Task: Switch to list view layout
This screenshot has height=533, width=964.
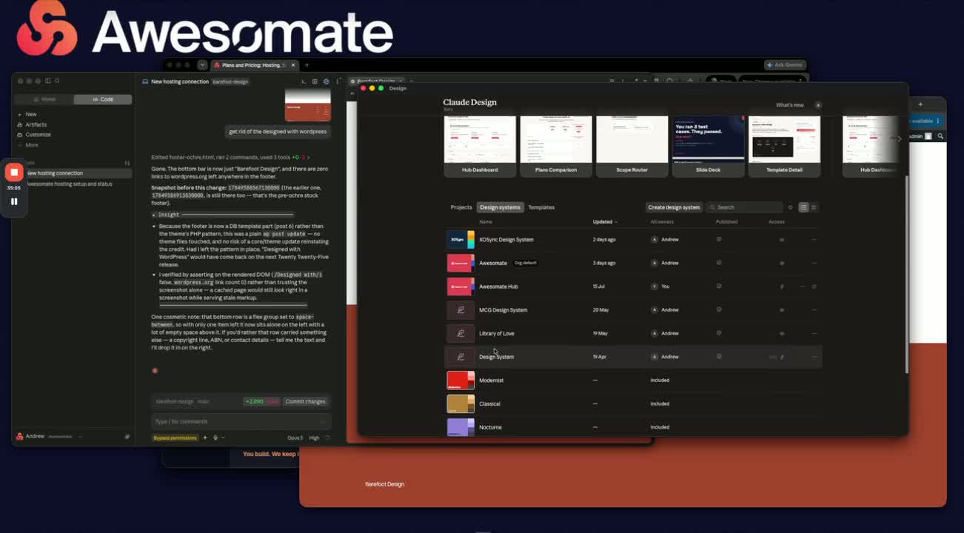Action: (803, 207)
